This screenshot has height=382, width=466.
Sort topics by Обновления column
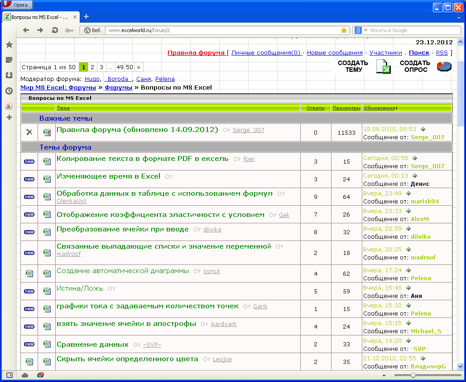coord(379,108)
